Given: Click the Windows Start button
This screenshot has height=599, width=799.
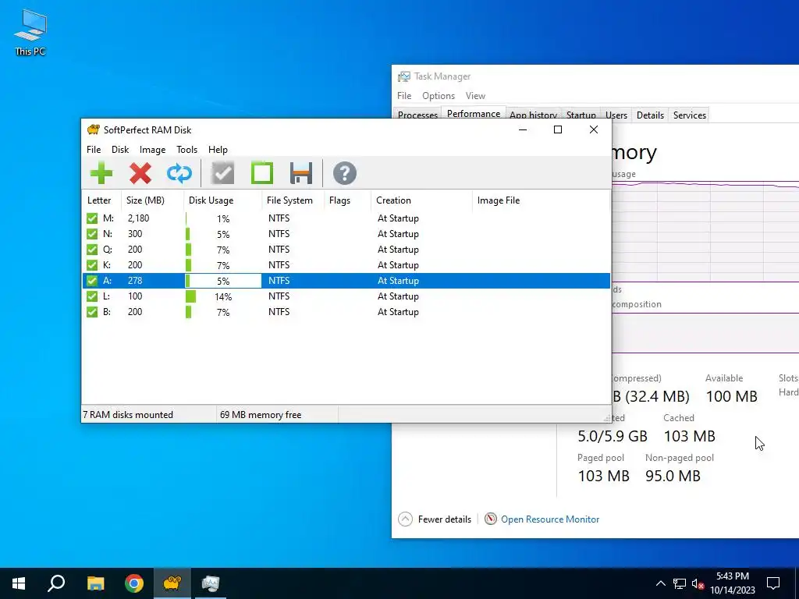Looking at the screenshot, I should pos(19,583).
